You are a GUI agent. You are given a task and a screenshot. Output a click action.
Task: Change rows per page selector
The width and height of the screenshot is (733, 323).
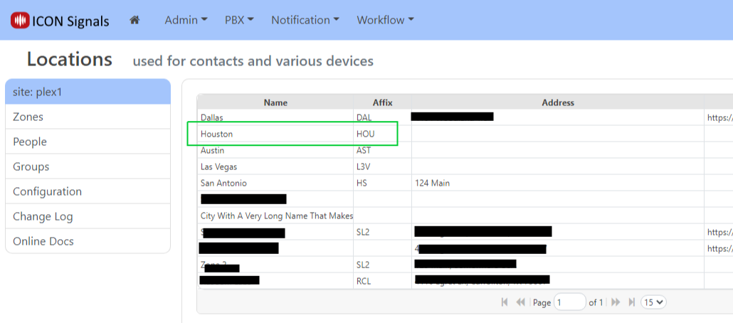[x=653, y=302]
